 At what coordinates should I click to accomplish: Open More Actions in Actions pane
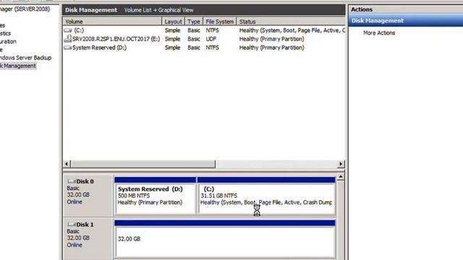coord(379,32)
